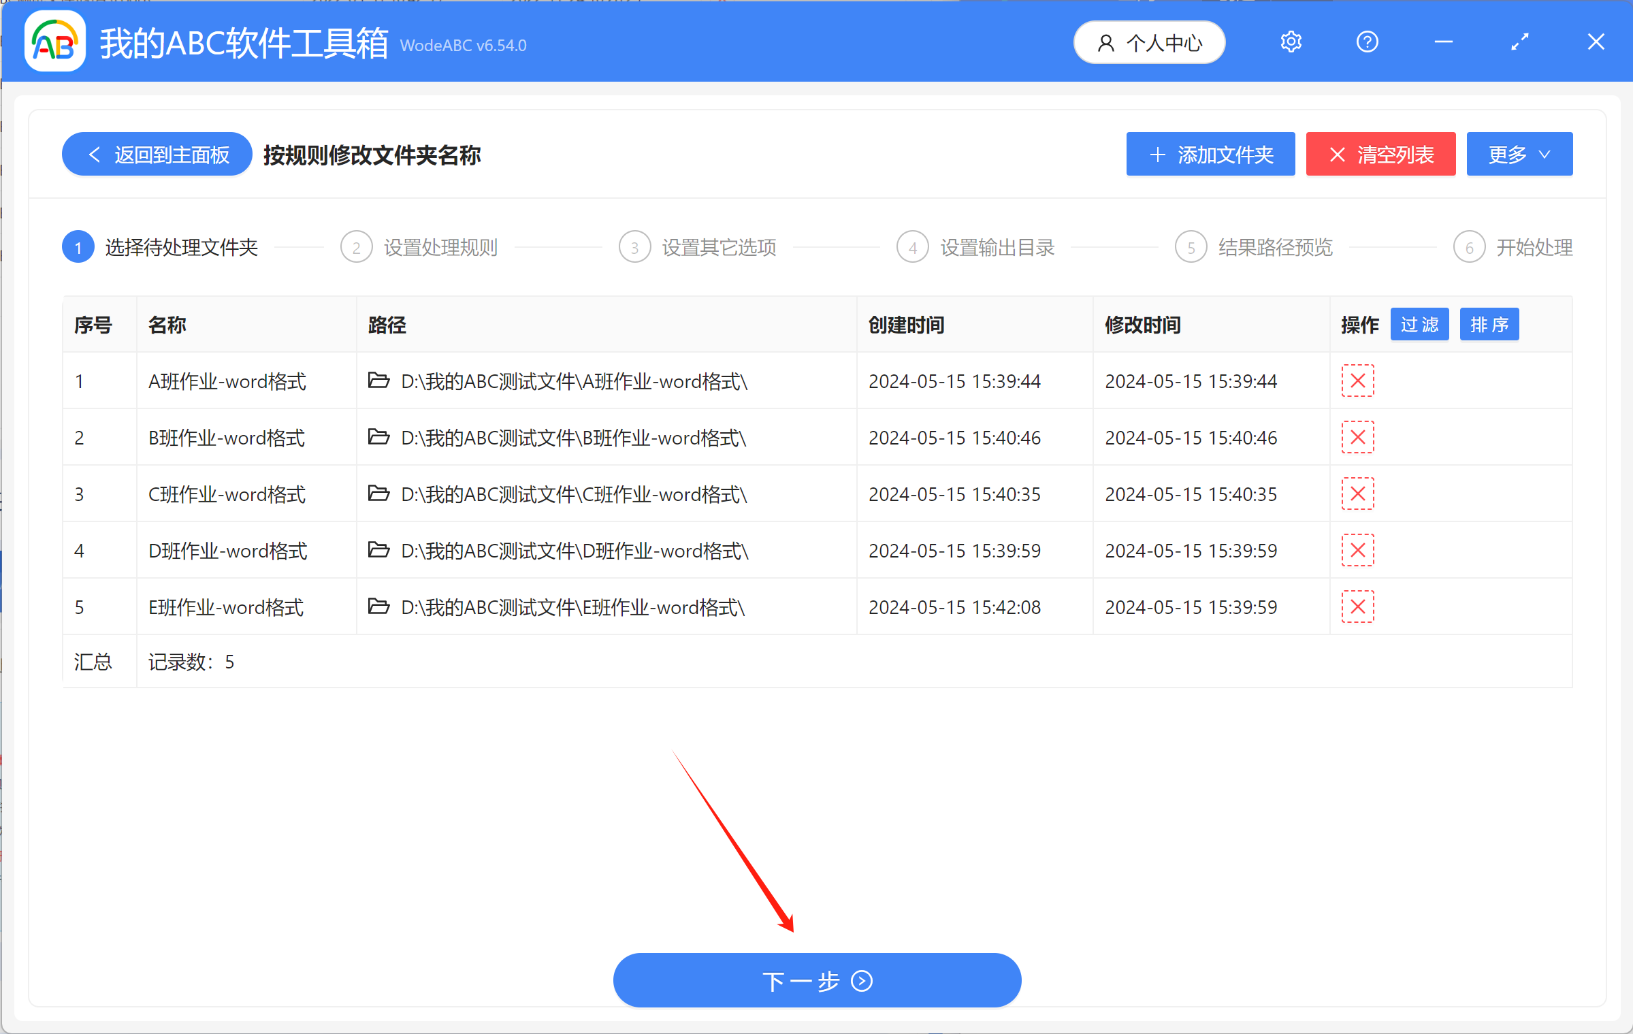The height and width of the screenshot is (1034, 1633).
Task: Click the folder icon on A班作业-word格式 row
Action: [x=378, y=381]
